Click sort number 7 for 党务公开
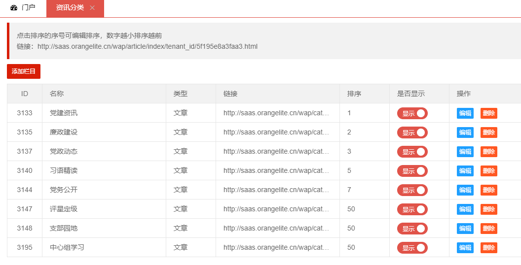 pos(349,190)
